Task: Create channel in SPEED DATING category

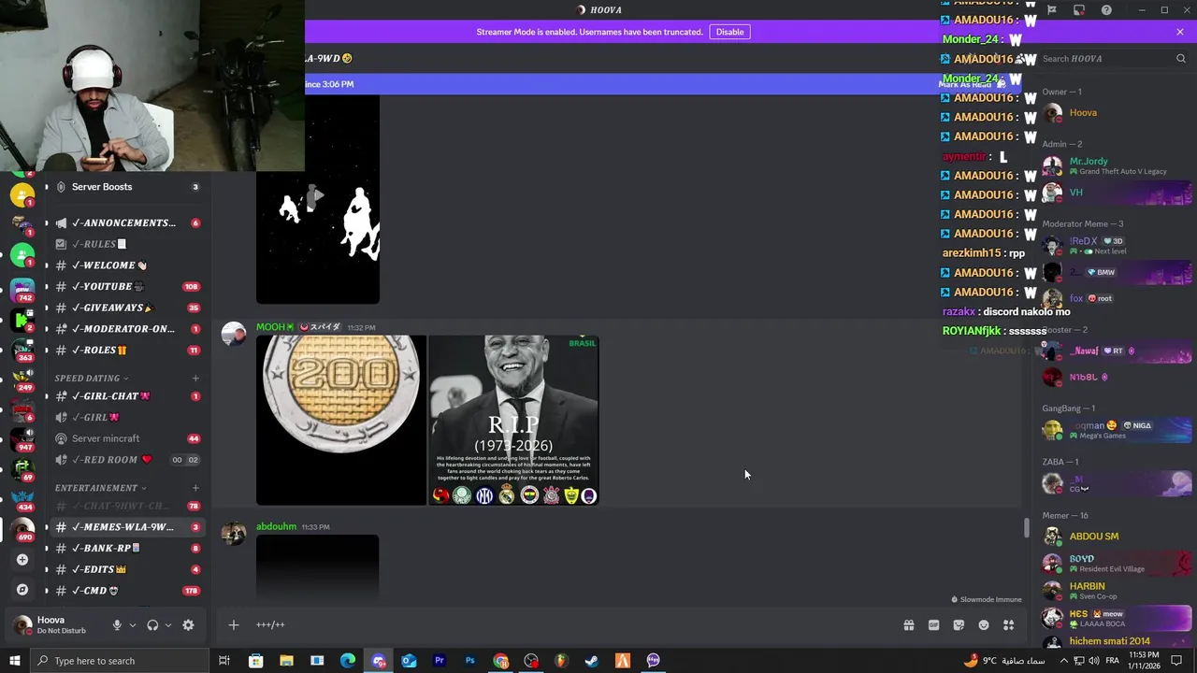Action: (x=195, y=379)
